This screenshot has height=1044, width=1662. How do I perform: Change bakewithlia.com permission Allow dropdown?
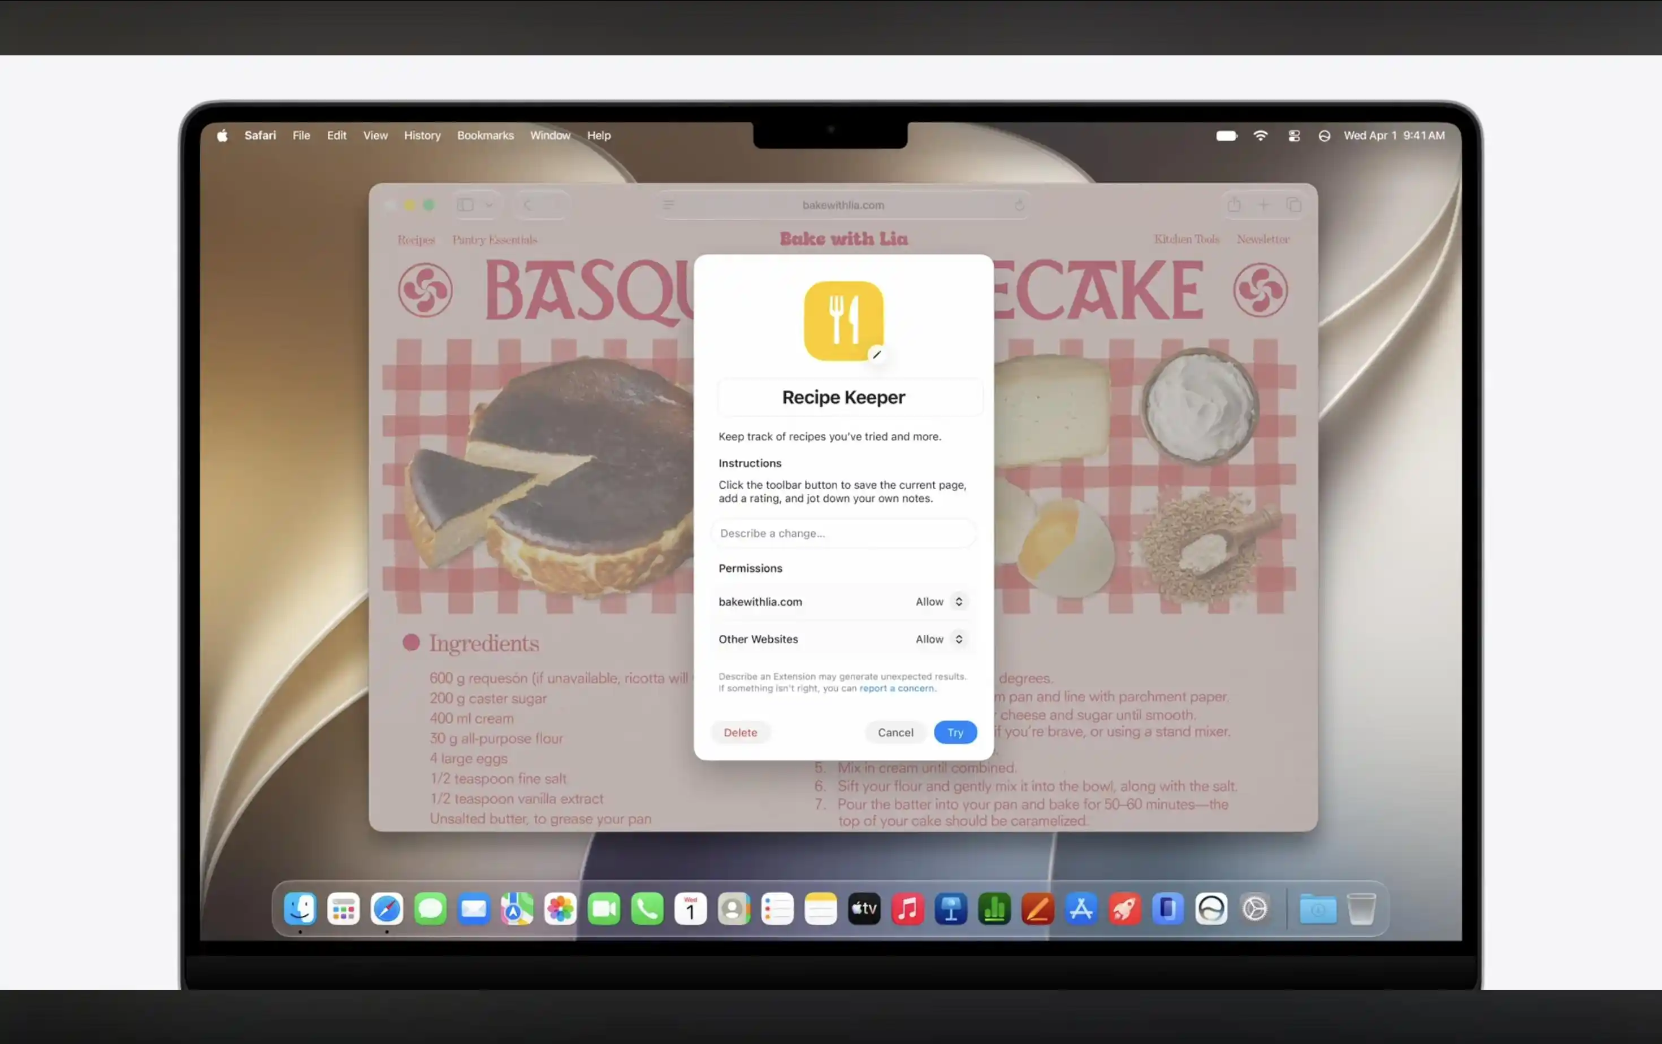pos(940,602)
